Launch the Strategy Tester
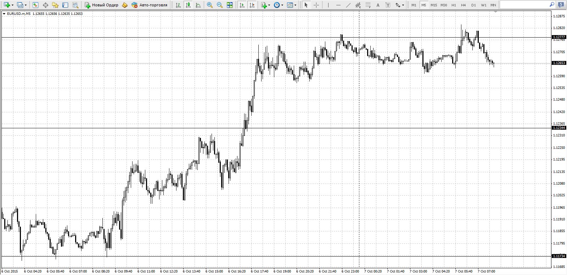Image resolution: width=567 pixels, height=275 pixels. (75, 5)
